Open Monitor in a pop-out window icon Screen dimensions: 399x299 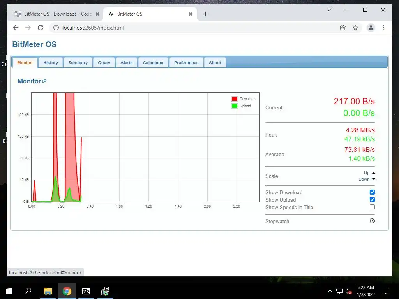[x=44, y=81]
